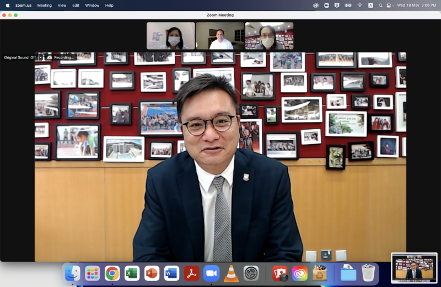Launch Microsoft PowerPoint from the Dock

click(152, 273)
